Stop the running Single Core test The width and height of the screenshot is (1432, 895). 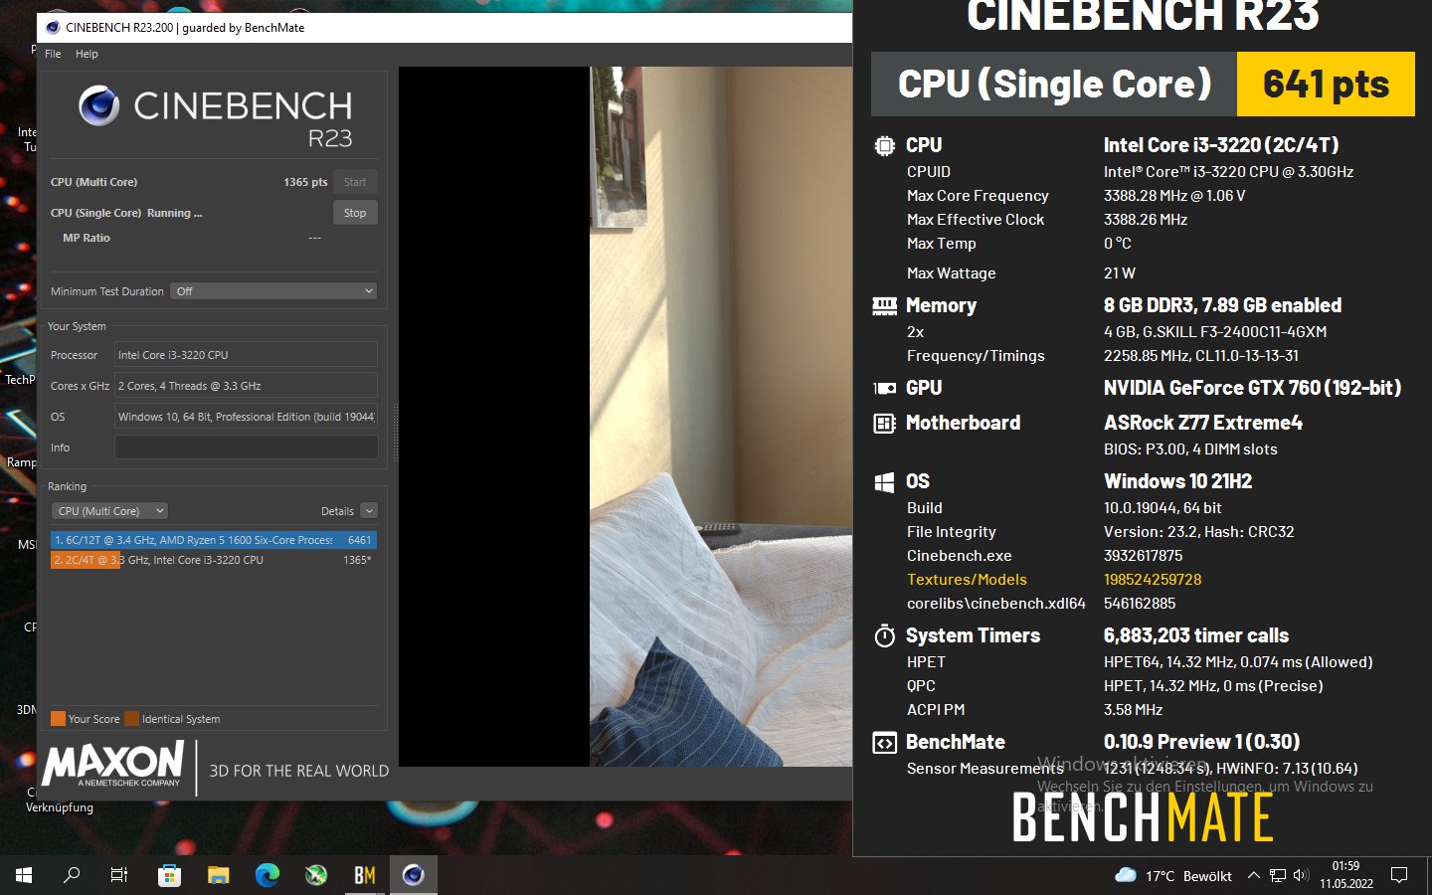coord(355,213)
